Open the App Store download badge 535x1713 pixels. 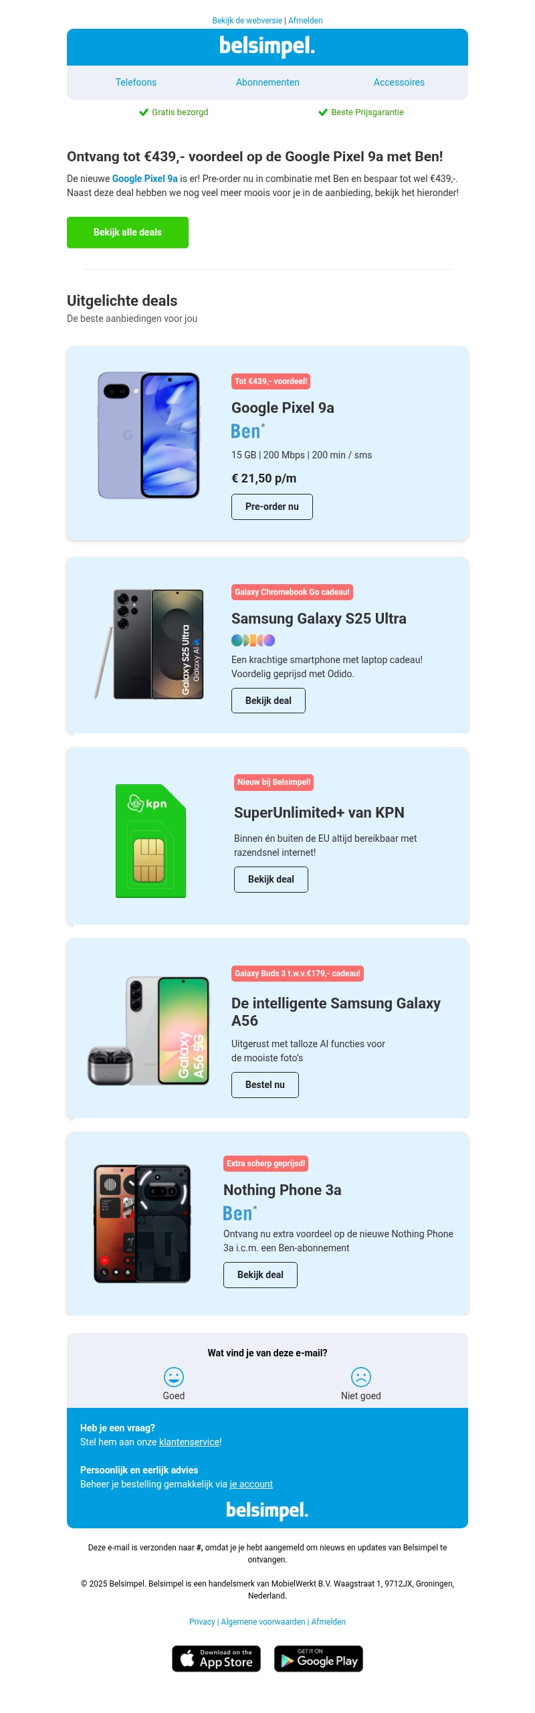point(217,1658)
